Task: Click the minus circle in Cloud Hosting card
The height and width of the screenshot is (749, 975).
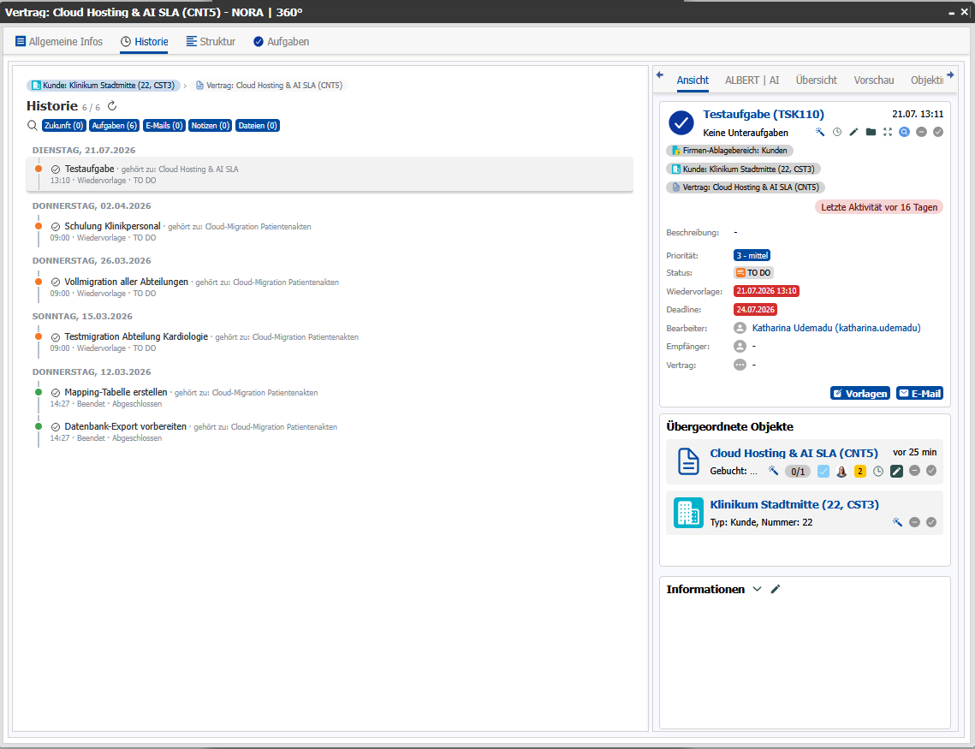Action: click(x=914, y=471)
